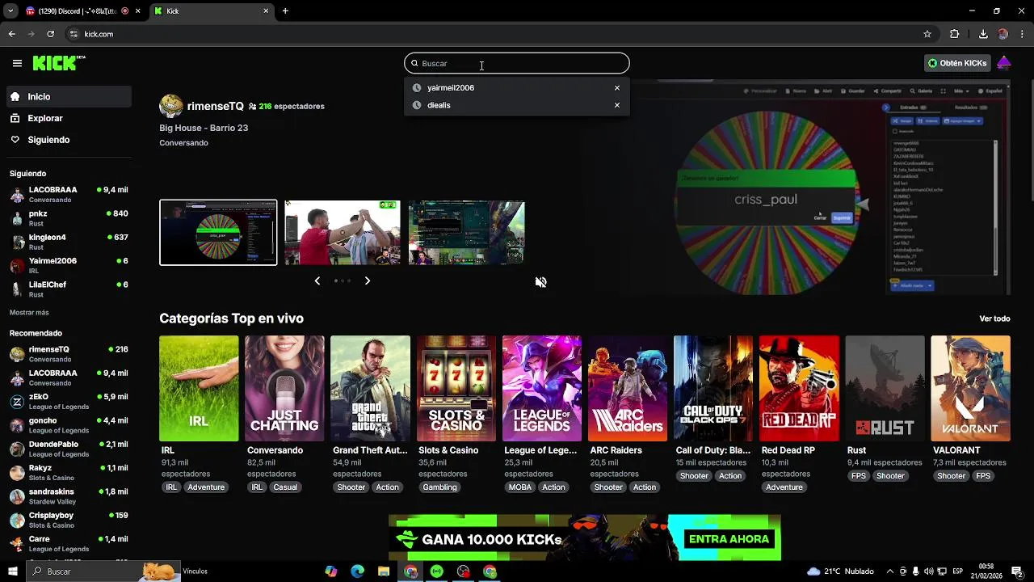The width and height of the screenshot is (1034, 582).
Task: Open Crisplayboy recommended channel
Action: coord(69,520)
